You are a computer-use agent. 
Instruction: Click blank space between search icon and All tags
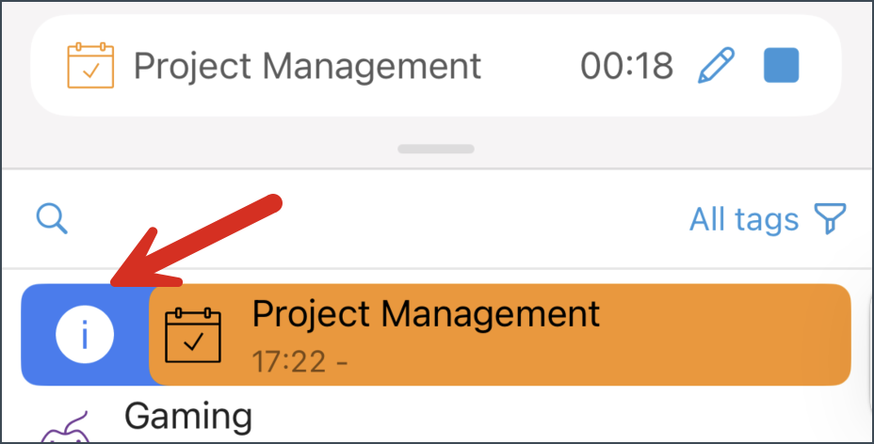coord(379,219)
